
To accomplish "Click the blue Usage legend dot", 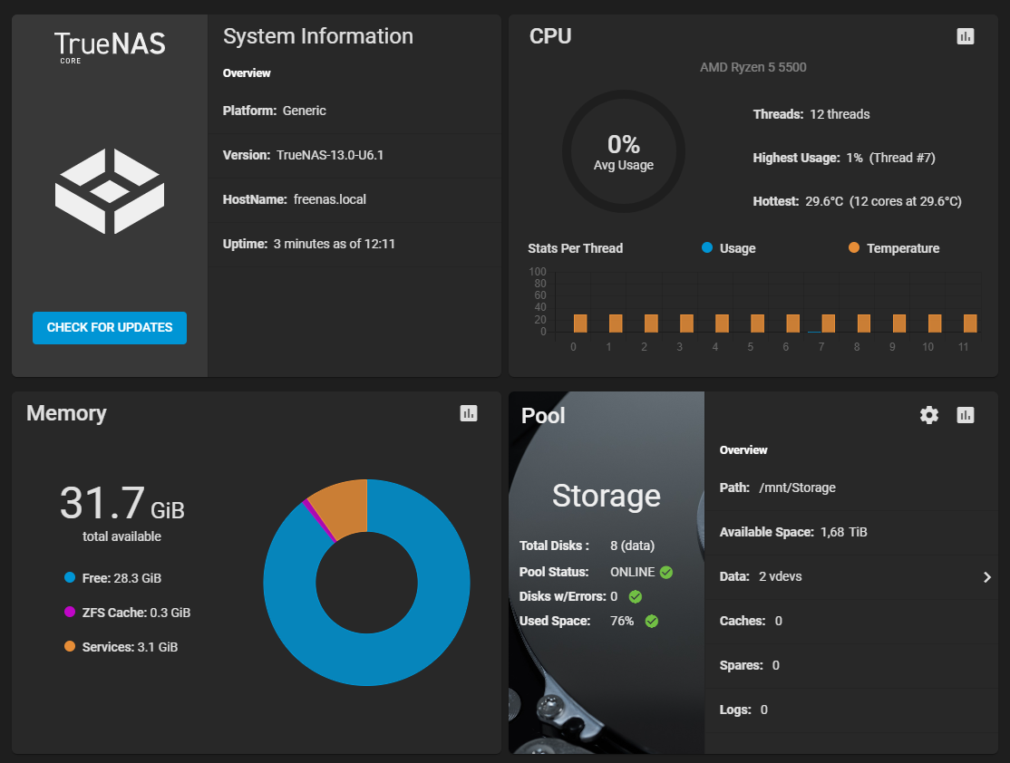I will pos(706,248).
